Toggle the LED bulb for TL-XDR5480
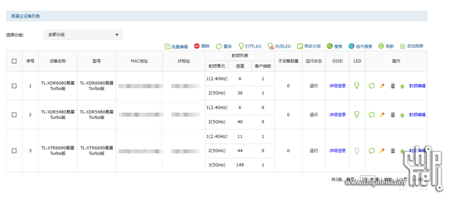This screenshot has width=449, height=198. click(x=357, y=114)
